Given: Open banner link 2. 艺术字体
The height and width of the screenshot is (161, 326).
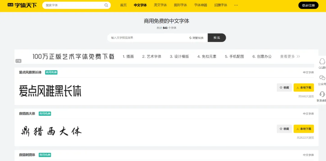Looking at the screenshot, I should [x=152, y=56].
